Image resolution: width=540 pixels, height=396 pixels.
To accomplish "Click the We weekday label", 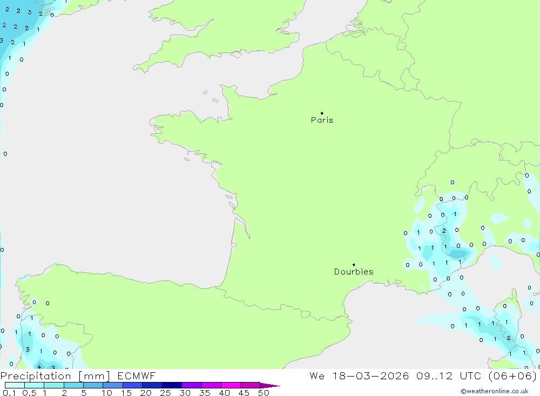I will click(317, 375).
